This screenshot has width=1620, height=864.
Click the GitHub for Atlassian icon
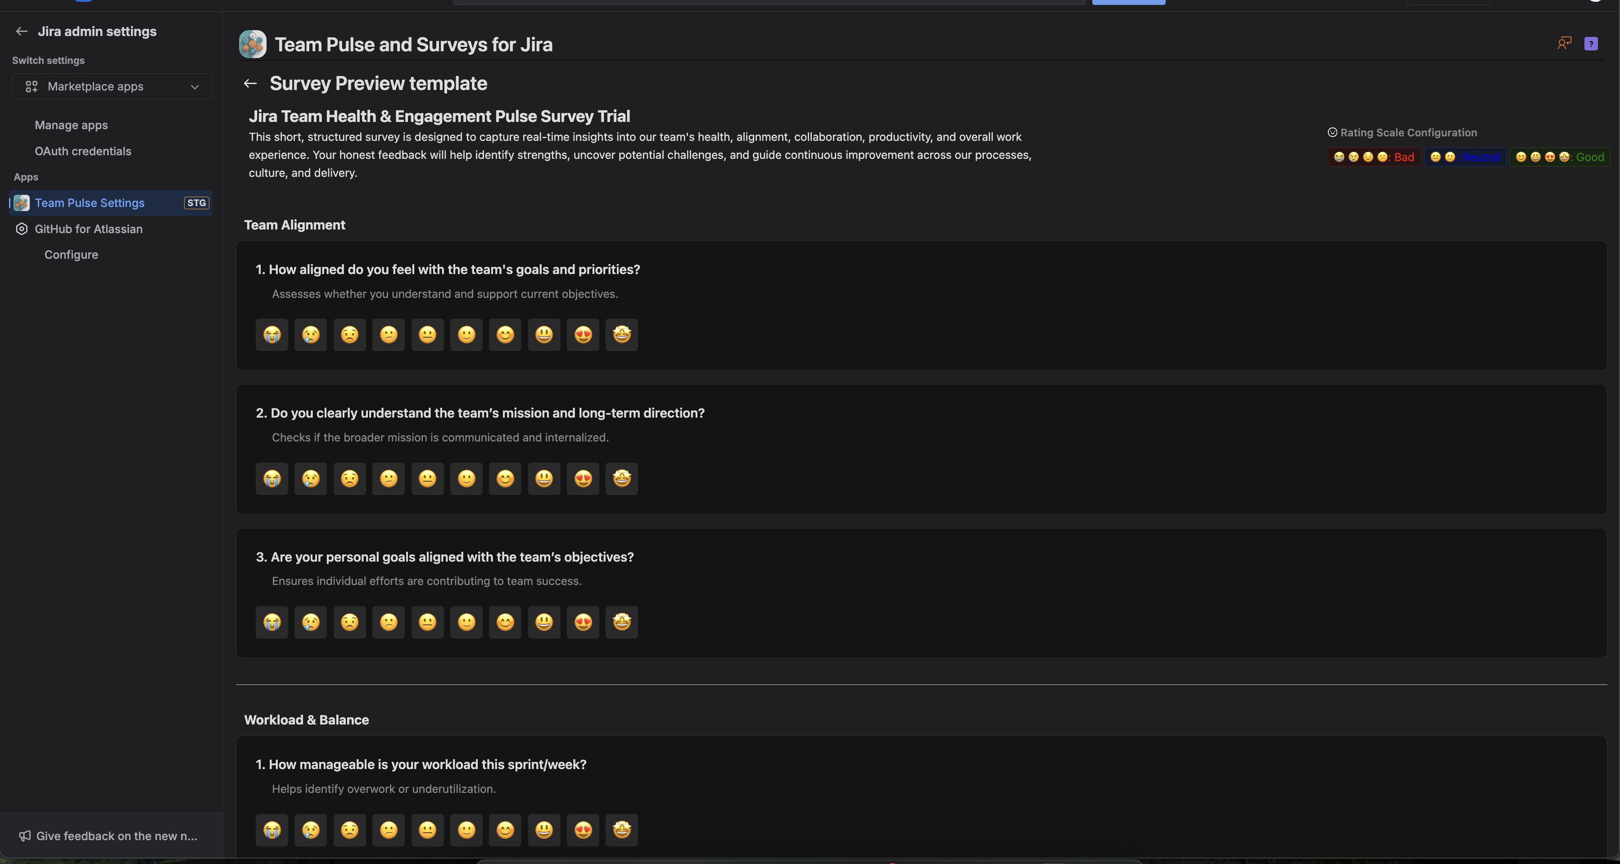click(21, 229)
